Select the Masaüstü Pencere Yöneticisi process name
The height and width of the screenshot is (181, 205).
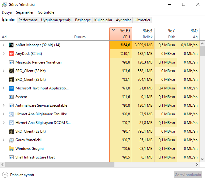pos(38,62)
